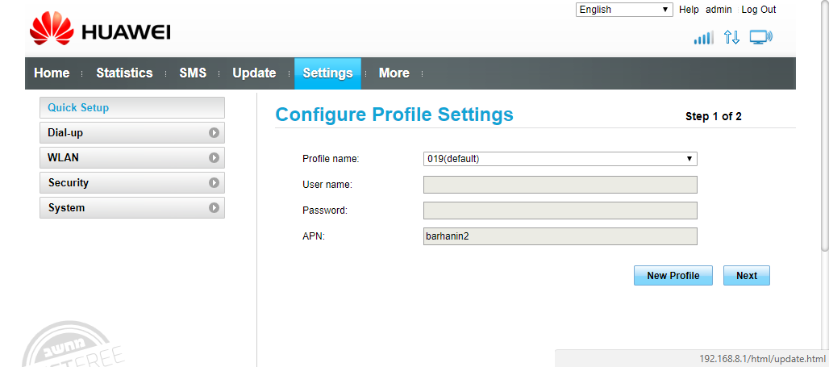Open the English language selector
The image size is (829, 367).
coord(624,10)
